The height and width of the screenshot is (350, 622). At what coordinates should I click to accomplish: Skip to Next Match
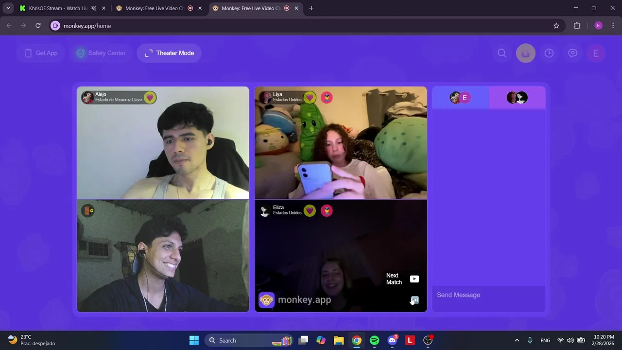tap(402, 279)
